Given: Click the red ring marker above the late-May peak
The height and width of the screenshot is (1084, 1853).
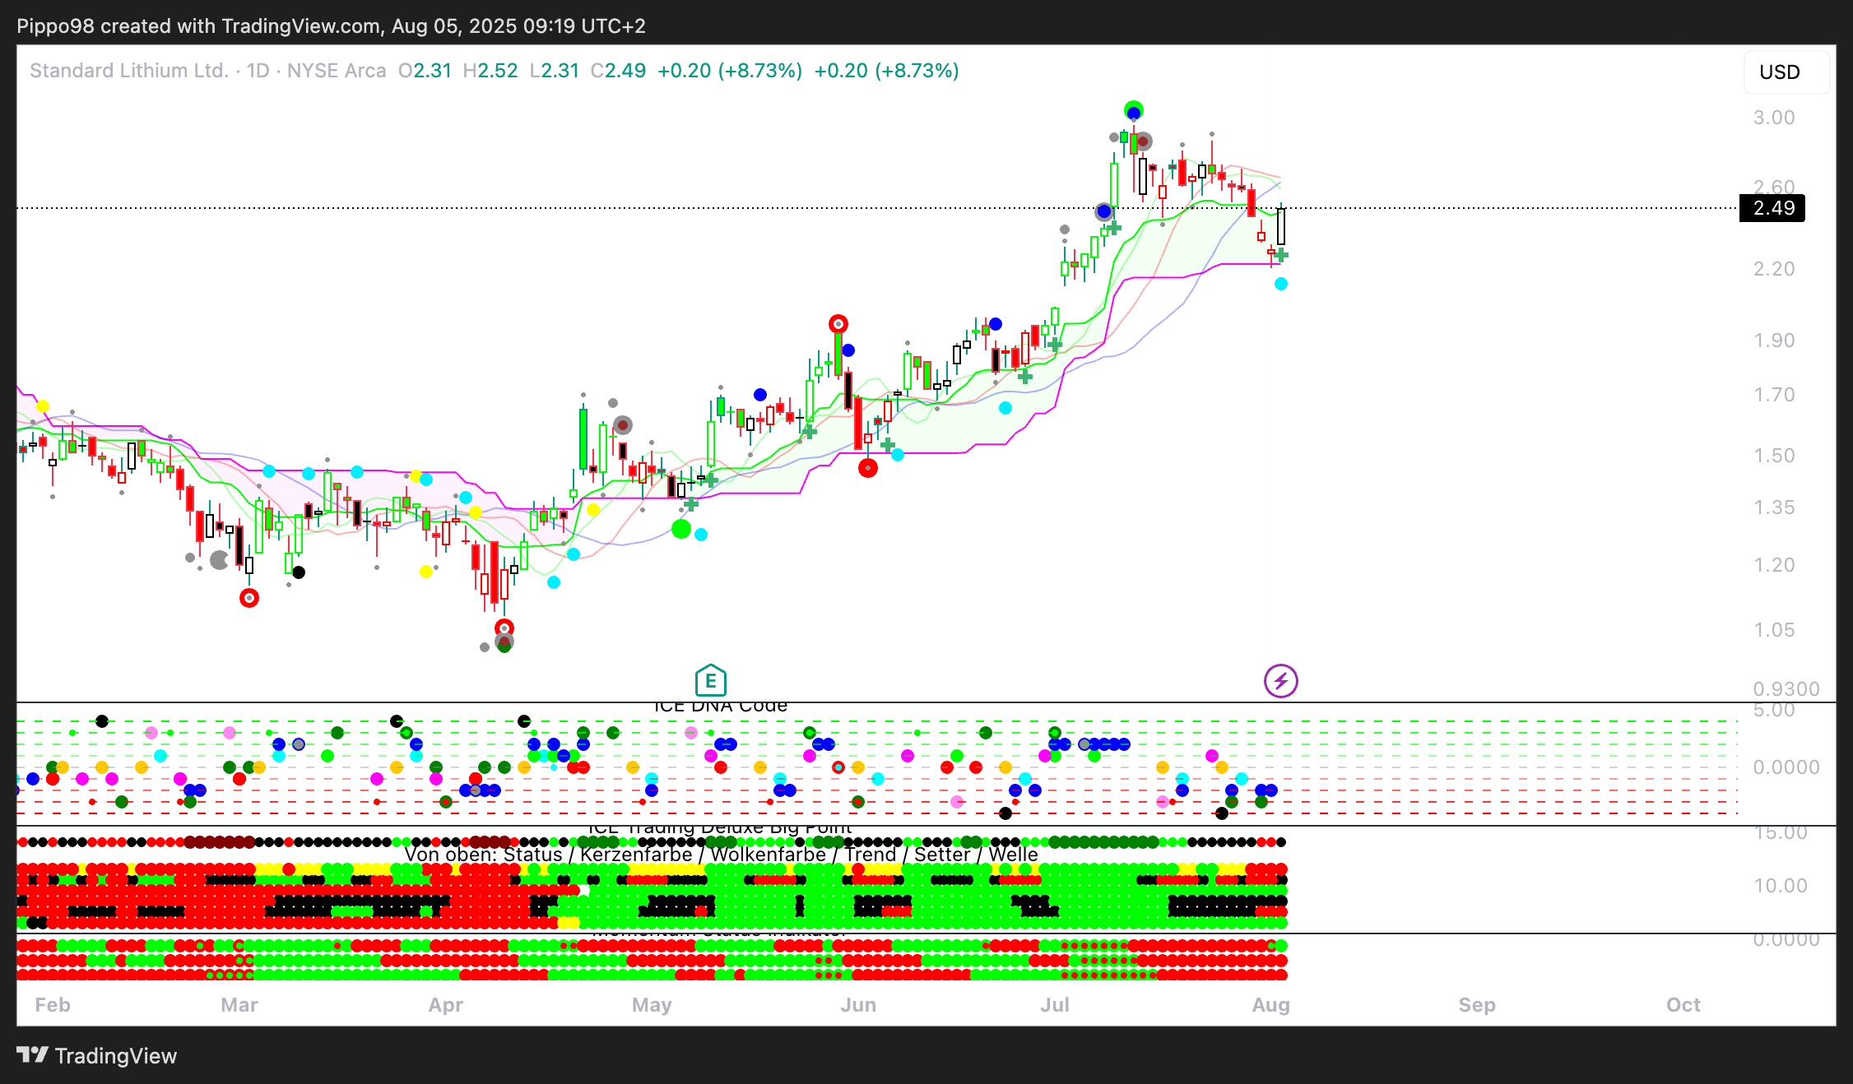Looking at the screenshot, I should coord(838,324).
